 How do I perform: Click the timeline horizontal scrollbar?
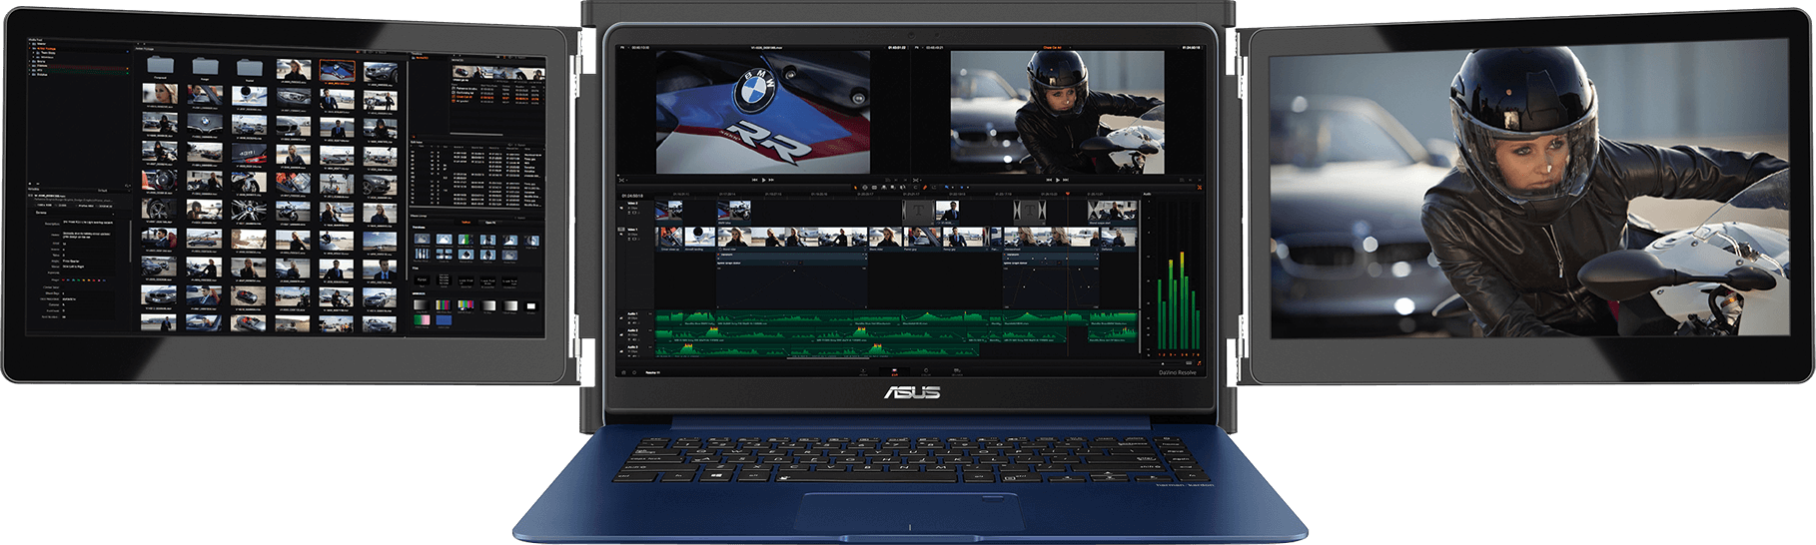[827, 358]
